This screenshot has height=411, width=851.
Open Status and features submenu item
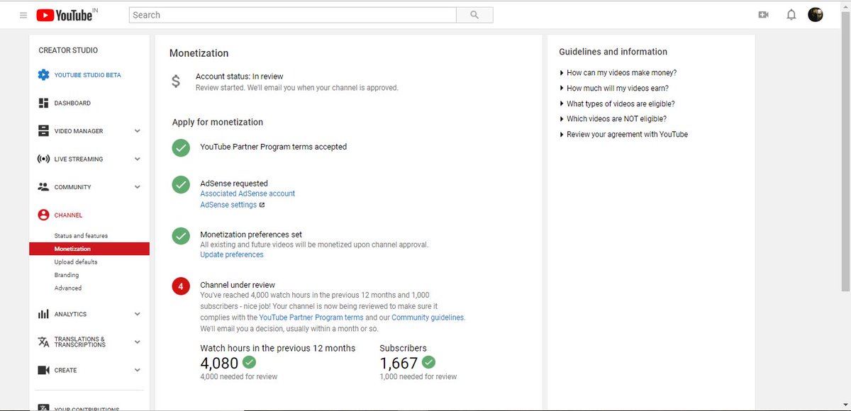tap(81, 236)
